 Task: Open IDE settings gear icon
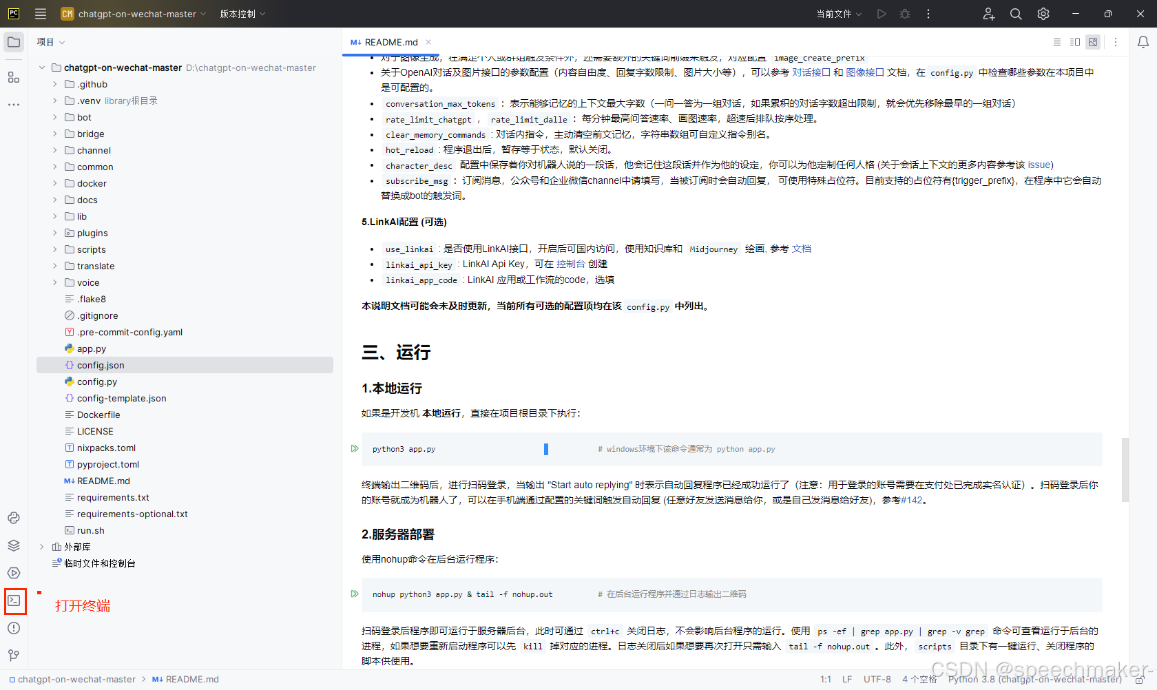1043,14
